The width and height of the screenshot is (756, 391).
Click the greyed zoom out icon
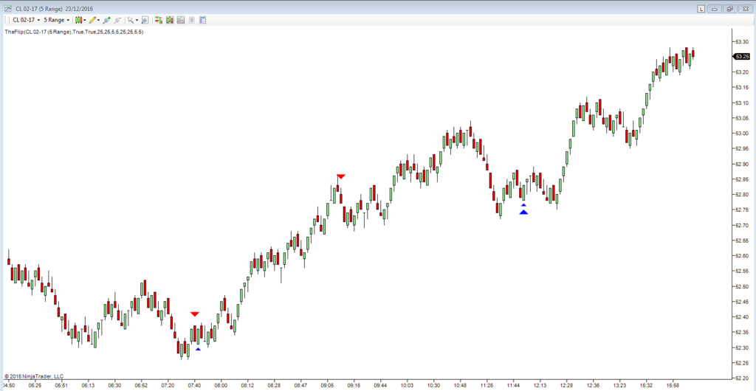tap(117, 20)
